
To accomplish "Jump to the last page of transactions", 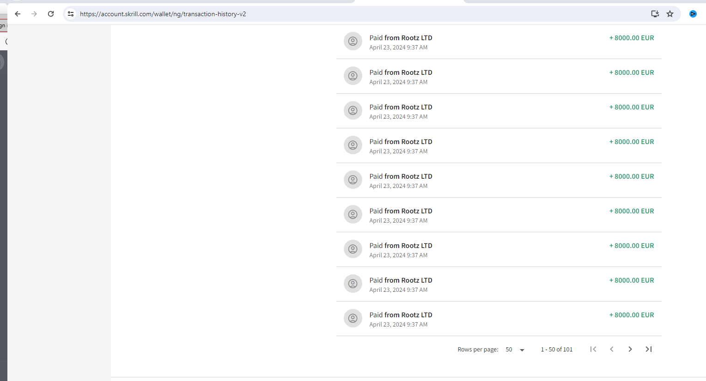I will point(649,349).
